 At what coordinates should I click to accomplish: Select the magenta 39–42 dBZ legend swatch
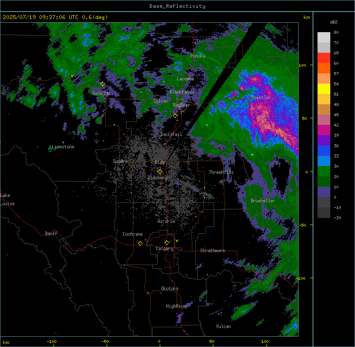(x=324, y=130)
